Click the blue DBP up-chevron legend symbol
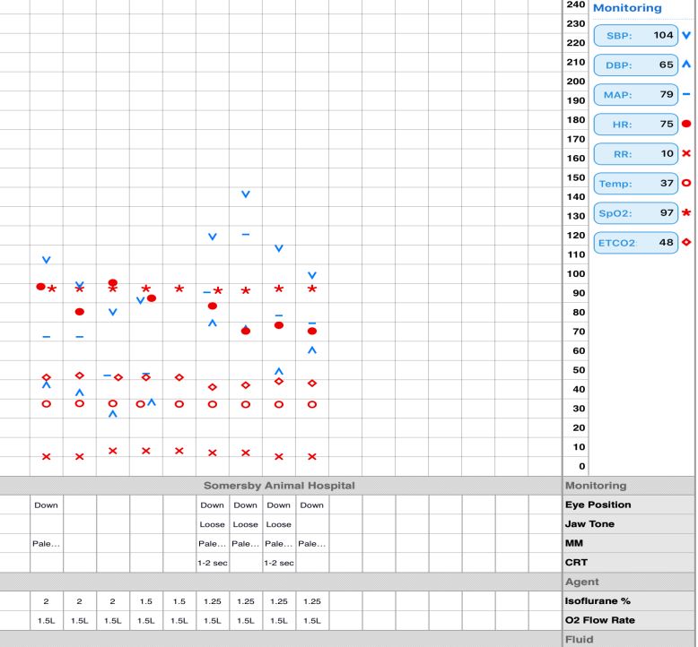This screenshot has height=647, width=698. pos(686,65)
